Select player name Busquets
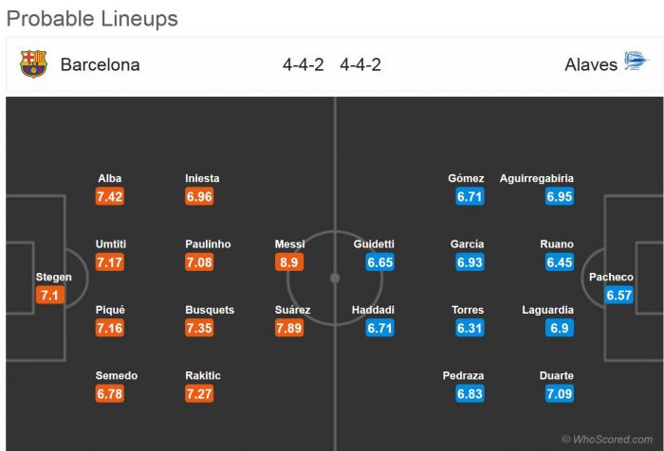This screenshot has width=664, height=451. coord(210,310)
